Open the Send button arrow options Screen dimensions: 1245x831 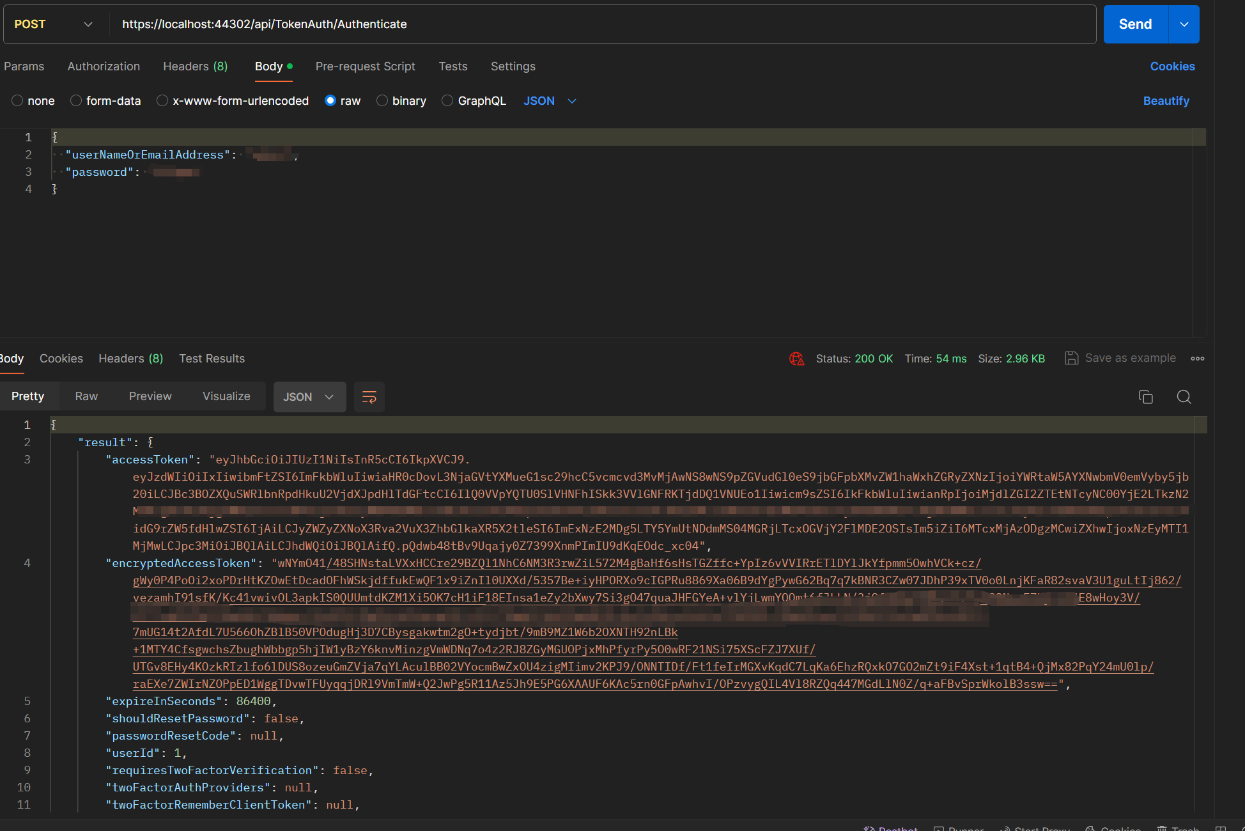(x=1184, y=24)
